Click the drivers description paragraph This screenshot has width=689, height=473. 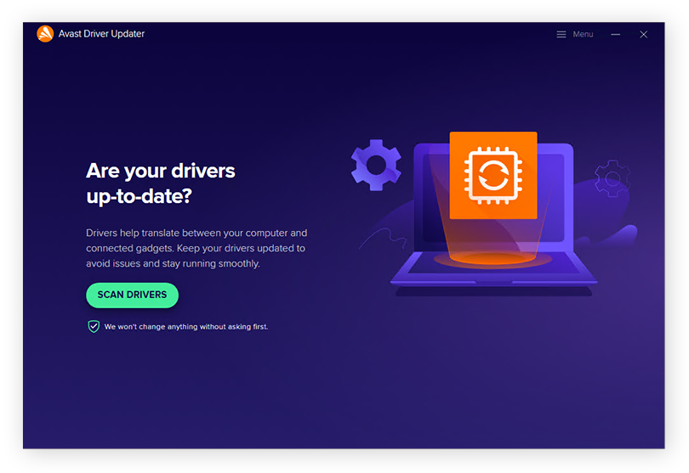tap(196, 248)
